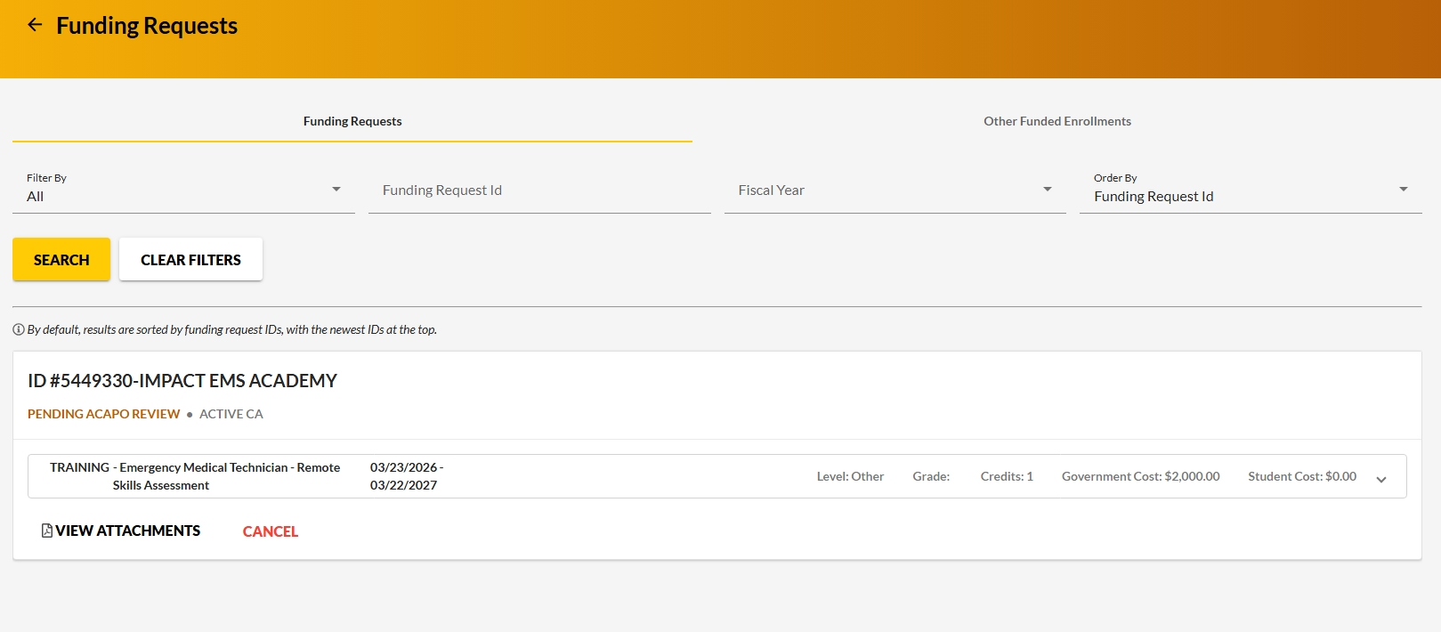Screen dimensions: 1441x632
Task: Click the red CANCEL link
Action: pos(271,531)
